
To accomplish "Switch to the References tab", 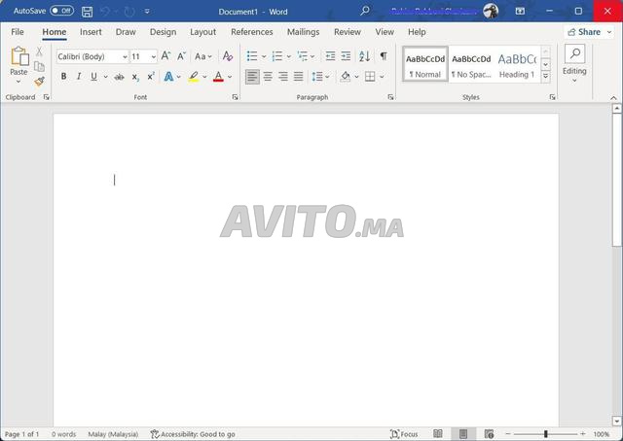I will click(252, 32).
